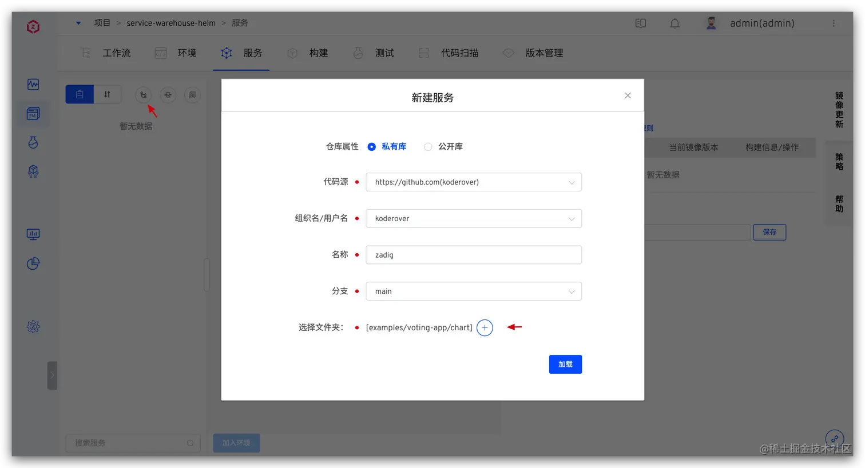865x468 pixels.
Task: Click the 加载 button
Action: point(565,365)
